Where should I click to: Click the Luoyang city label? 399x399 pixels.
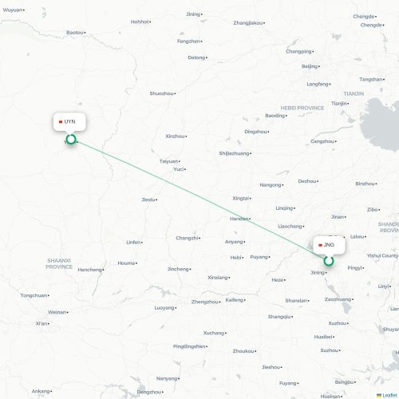click(x=164, y=308)
